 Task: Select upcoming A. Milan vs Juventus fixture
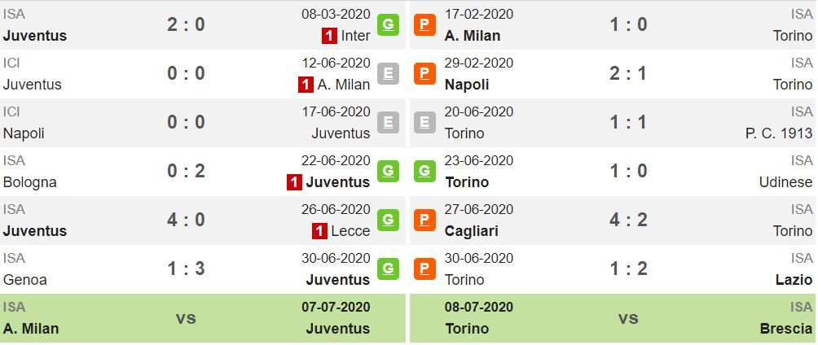pyautogui.click(x=203, y=318)
